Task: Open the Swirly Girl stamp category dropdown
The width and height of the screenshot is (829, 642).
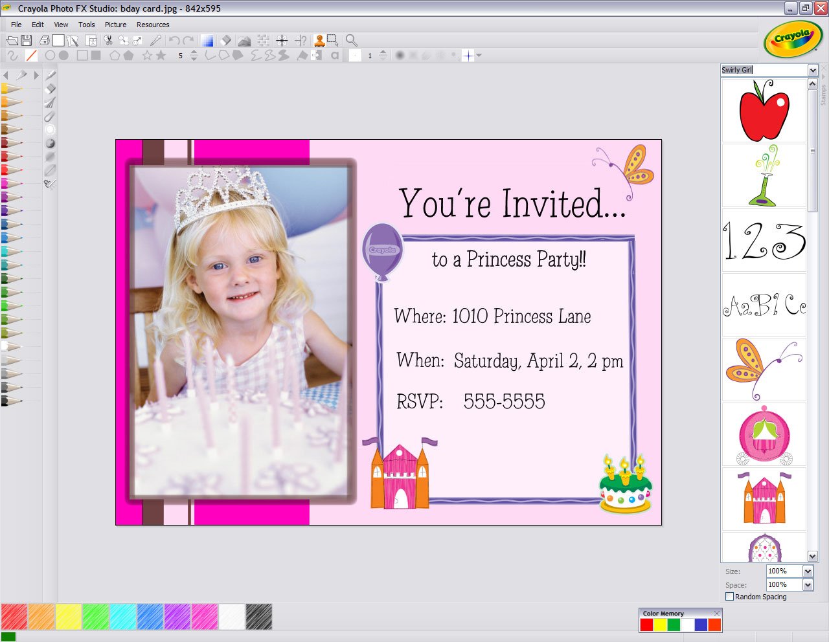Action: tap(813, 70)
